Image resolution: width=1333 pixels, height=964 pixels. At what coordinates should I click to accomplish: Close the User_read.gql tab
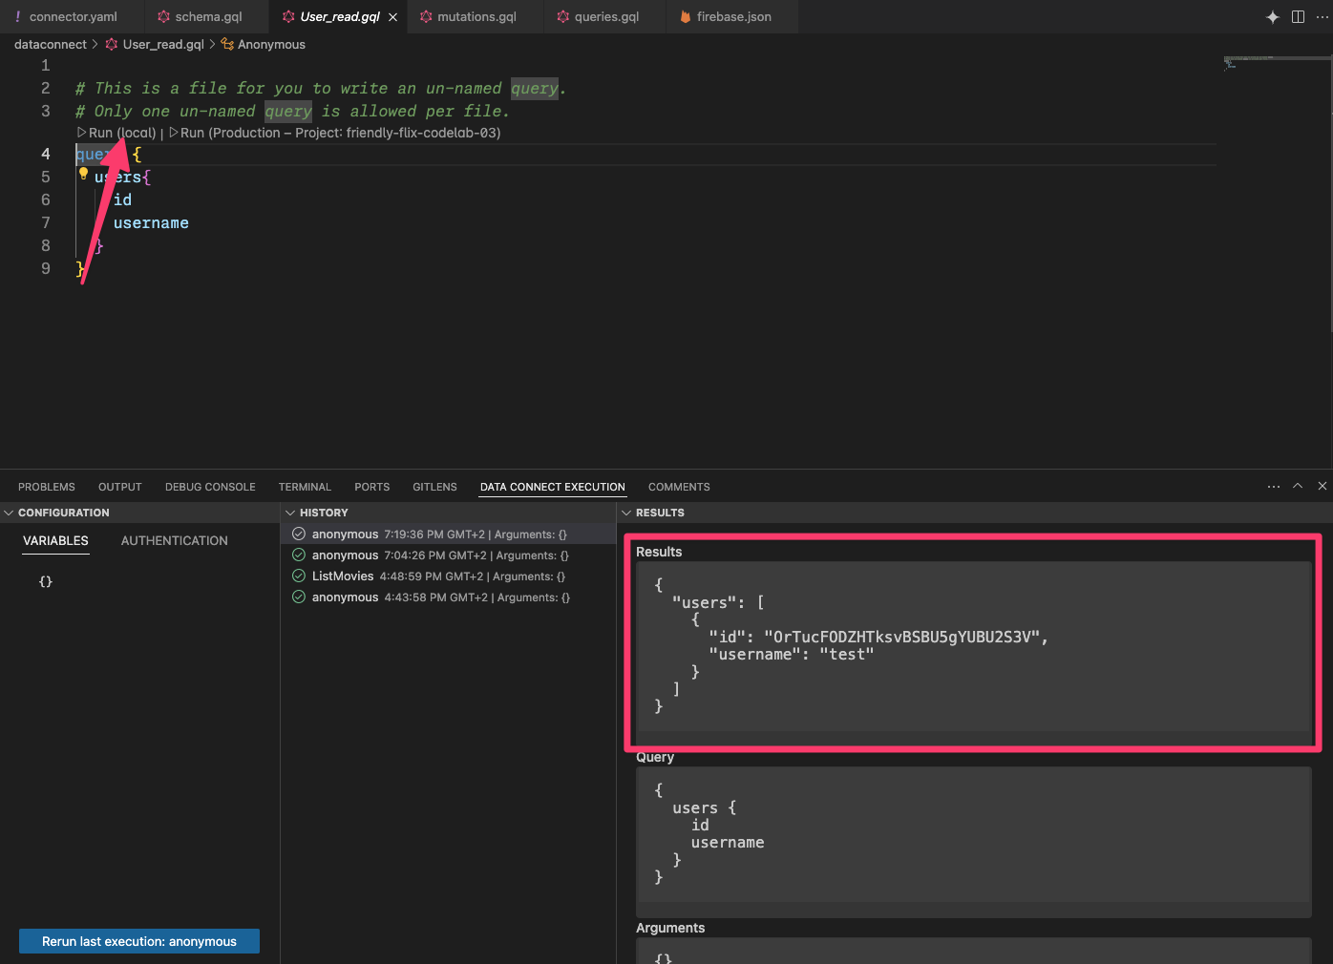pyautogui.click(x=392, y=17)
